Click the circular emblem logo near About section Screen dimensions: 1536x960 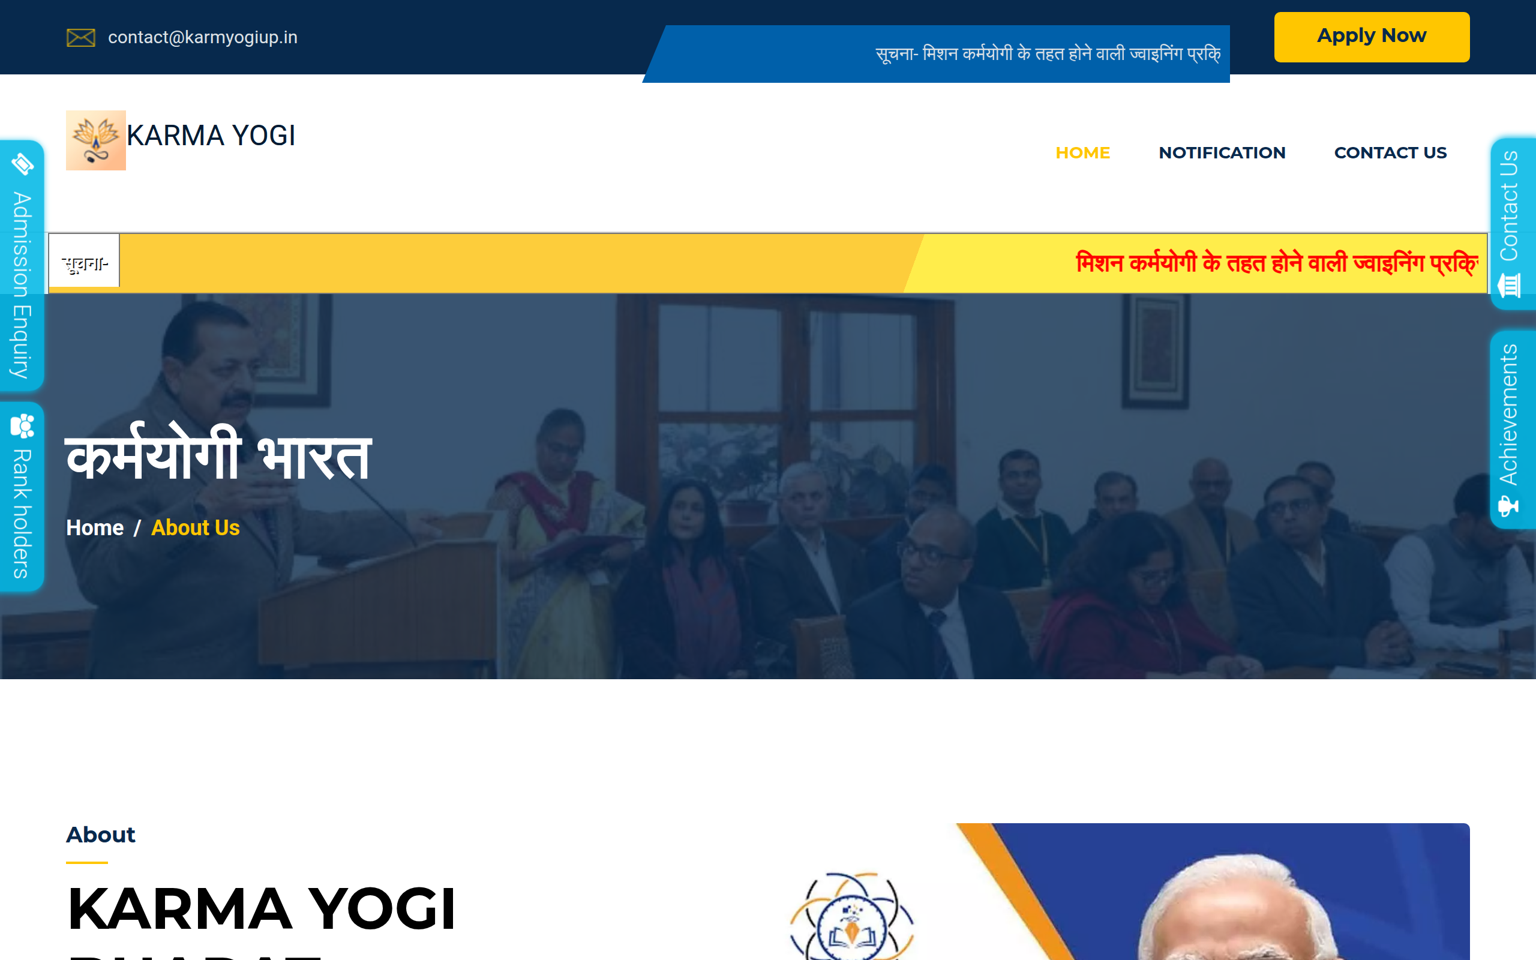[851, 916]
